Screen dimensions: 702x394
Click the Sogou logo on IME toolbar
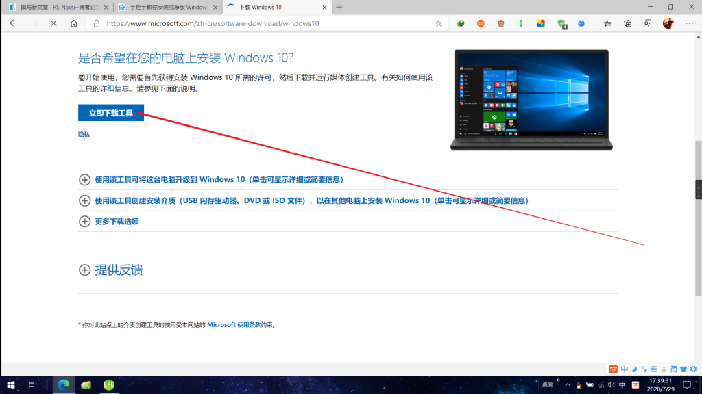614,369
